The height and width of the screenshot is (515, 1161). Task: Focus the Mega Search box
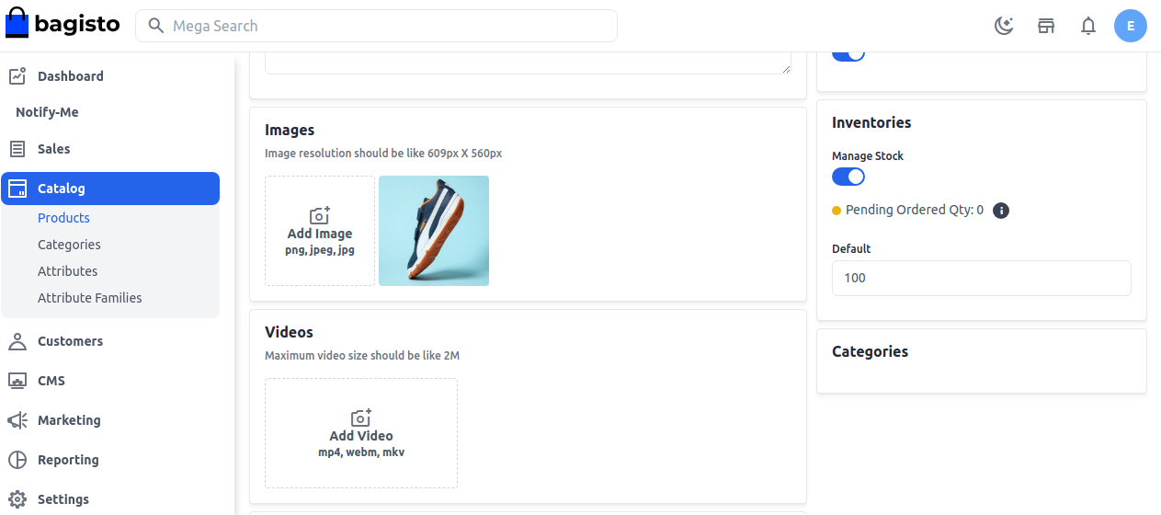[x=386, y=26]
